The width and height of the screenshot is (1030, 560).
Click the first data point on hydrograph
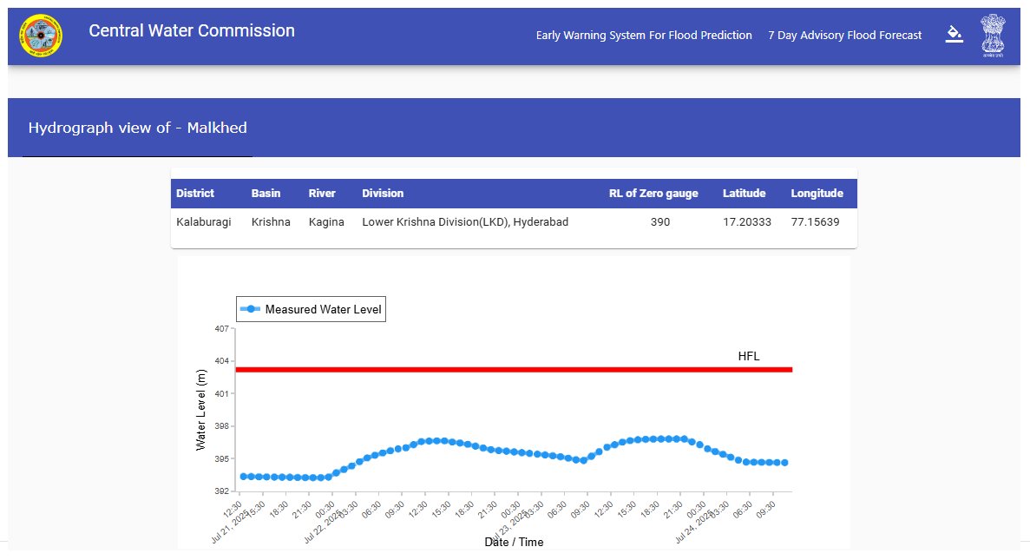(243, 477)
